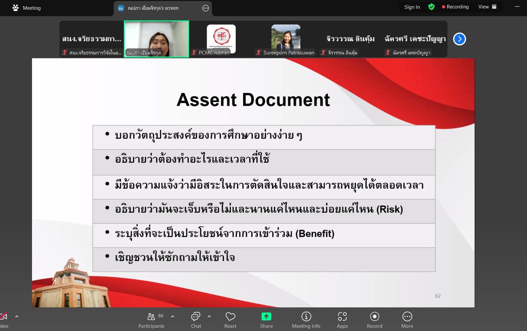Select the PCMC Admin participant tile
Screen dimensions: 527x331
[x=221, y=39]
